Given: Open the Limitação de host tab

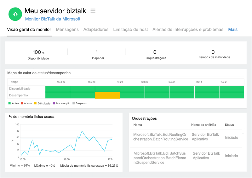Looking at the screenshot, I should point(130,29).
